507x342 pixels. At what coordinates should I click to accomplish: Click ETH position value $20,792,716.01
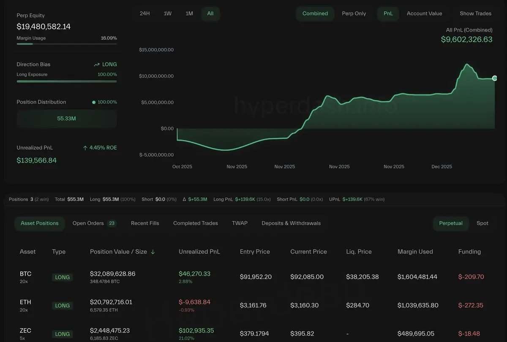pyautogui.click(x=111, y=302)
